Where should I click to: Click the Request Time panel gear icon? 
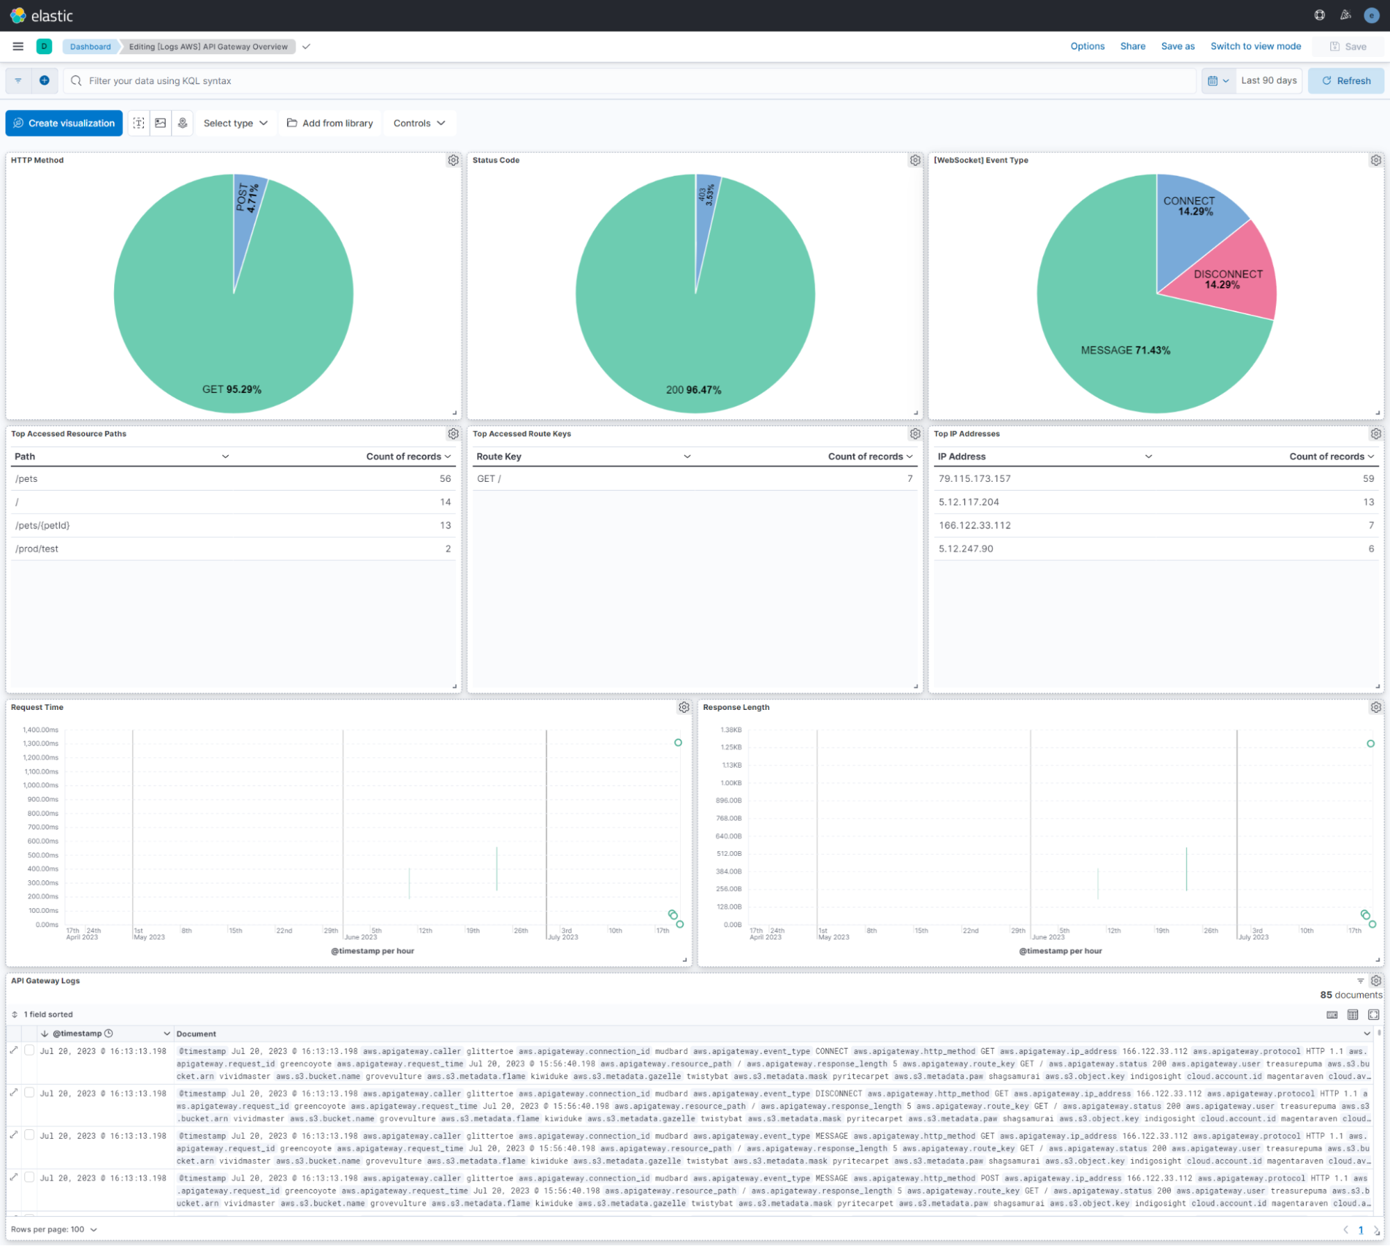tap(684, 707)
